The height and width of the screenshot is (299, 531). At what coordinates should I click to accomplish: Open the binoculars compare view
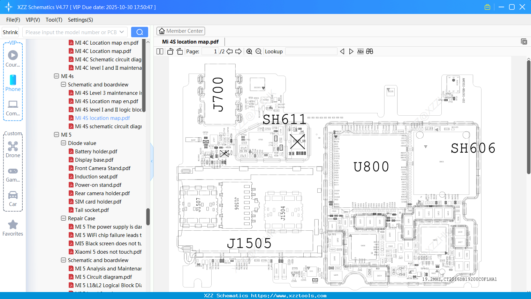pos(370,51)
